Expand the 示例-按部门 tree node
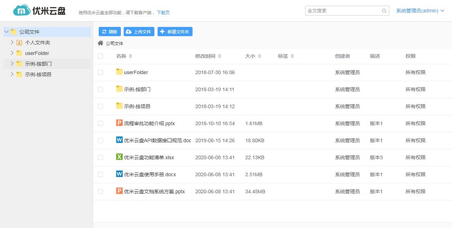452x228 pixels. tap(12, 64)
